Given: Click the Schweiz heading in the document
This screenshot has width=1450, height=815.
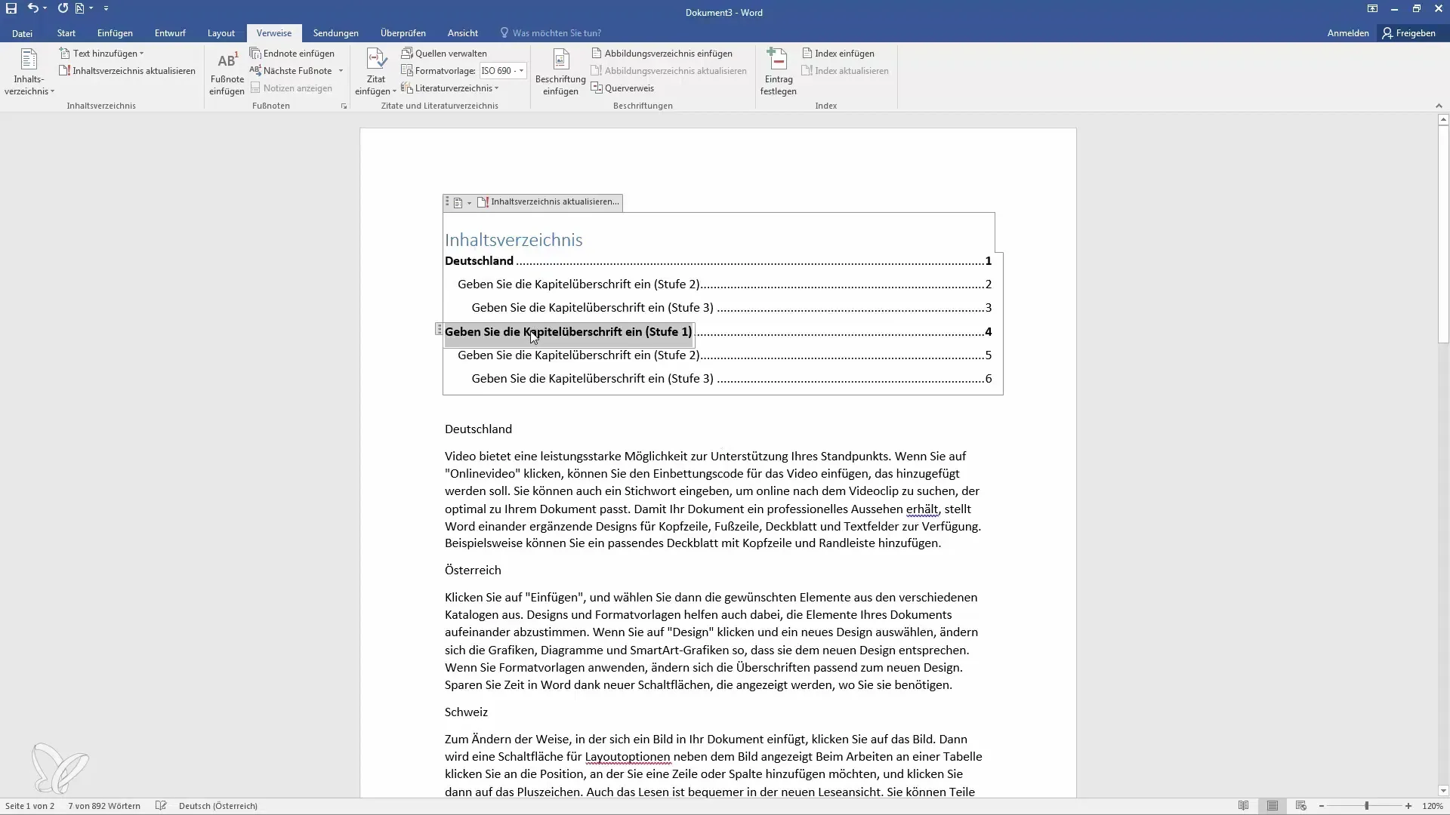Looking at the screenshot, I should pos(466,712).
